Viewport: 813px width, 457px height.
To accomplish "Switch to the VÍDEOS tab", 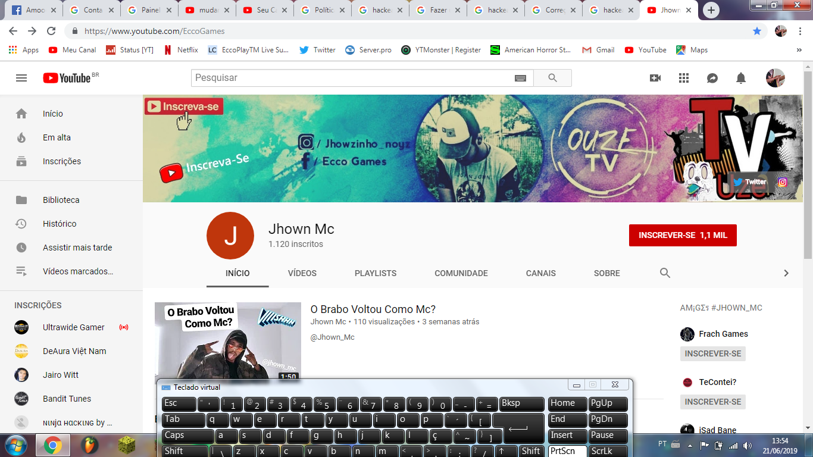I will (302, 273).
